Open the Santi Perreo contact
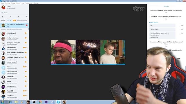 click(14, 96)
